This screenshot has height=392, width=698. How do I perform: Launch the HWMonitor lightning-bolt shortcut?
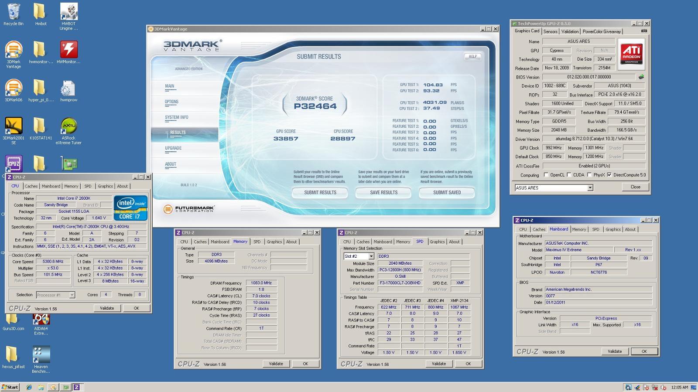[x=68, y=52]
